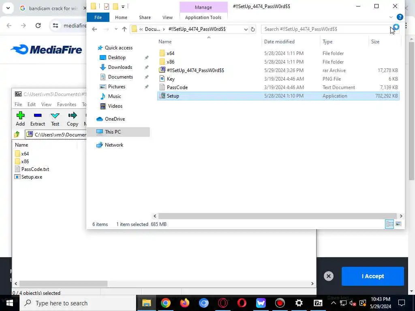415x311 pixels.
Task: Open Explorer Help question mark icon
Action: click(400, 17)
